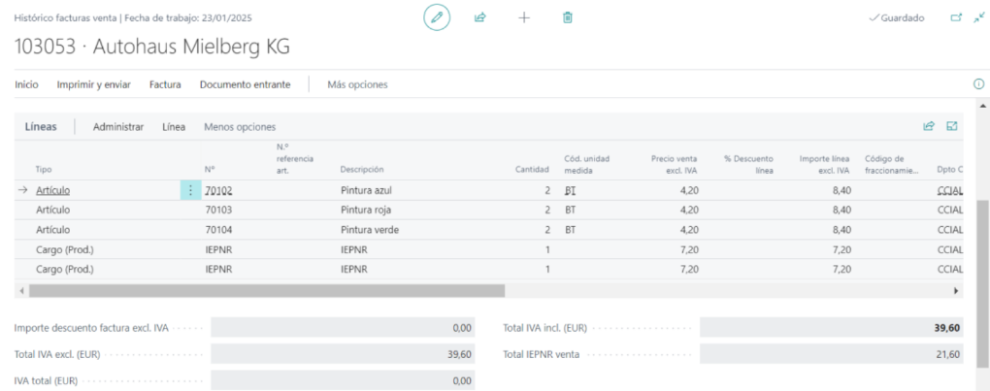Open the Factura menu
990x391 pixels.
[x=165, y=84]
